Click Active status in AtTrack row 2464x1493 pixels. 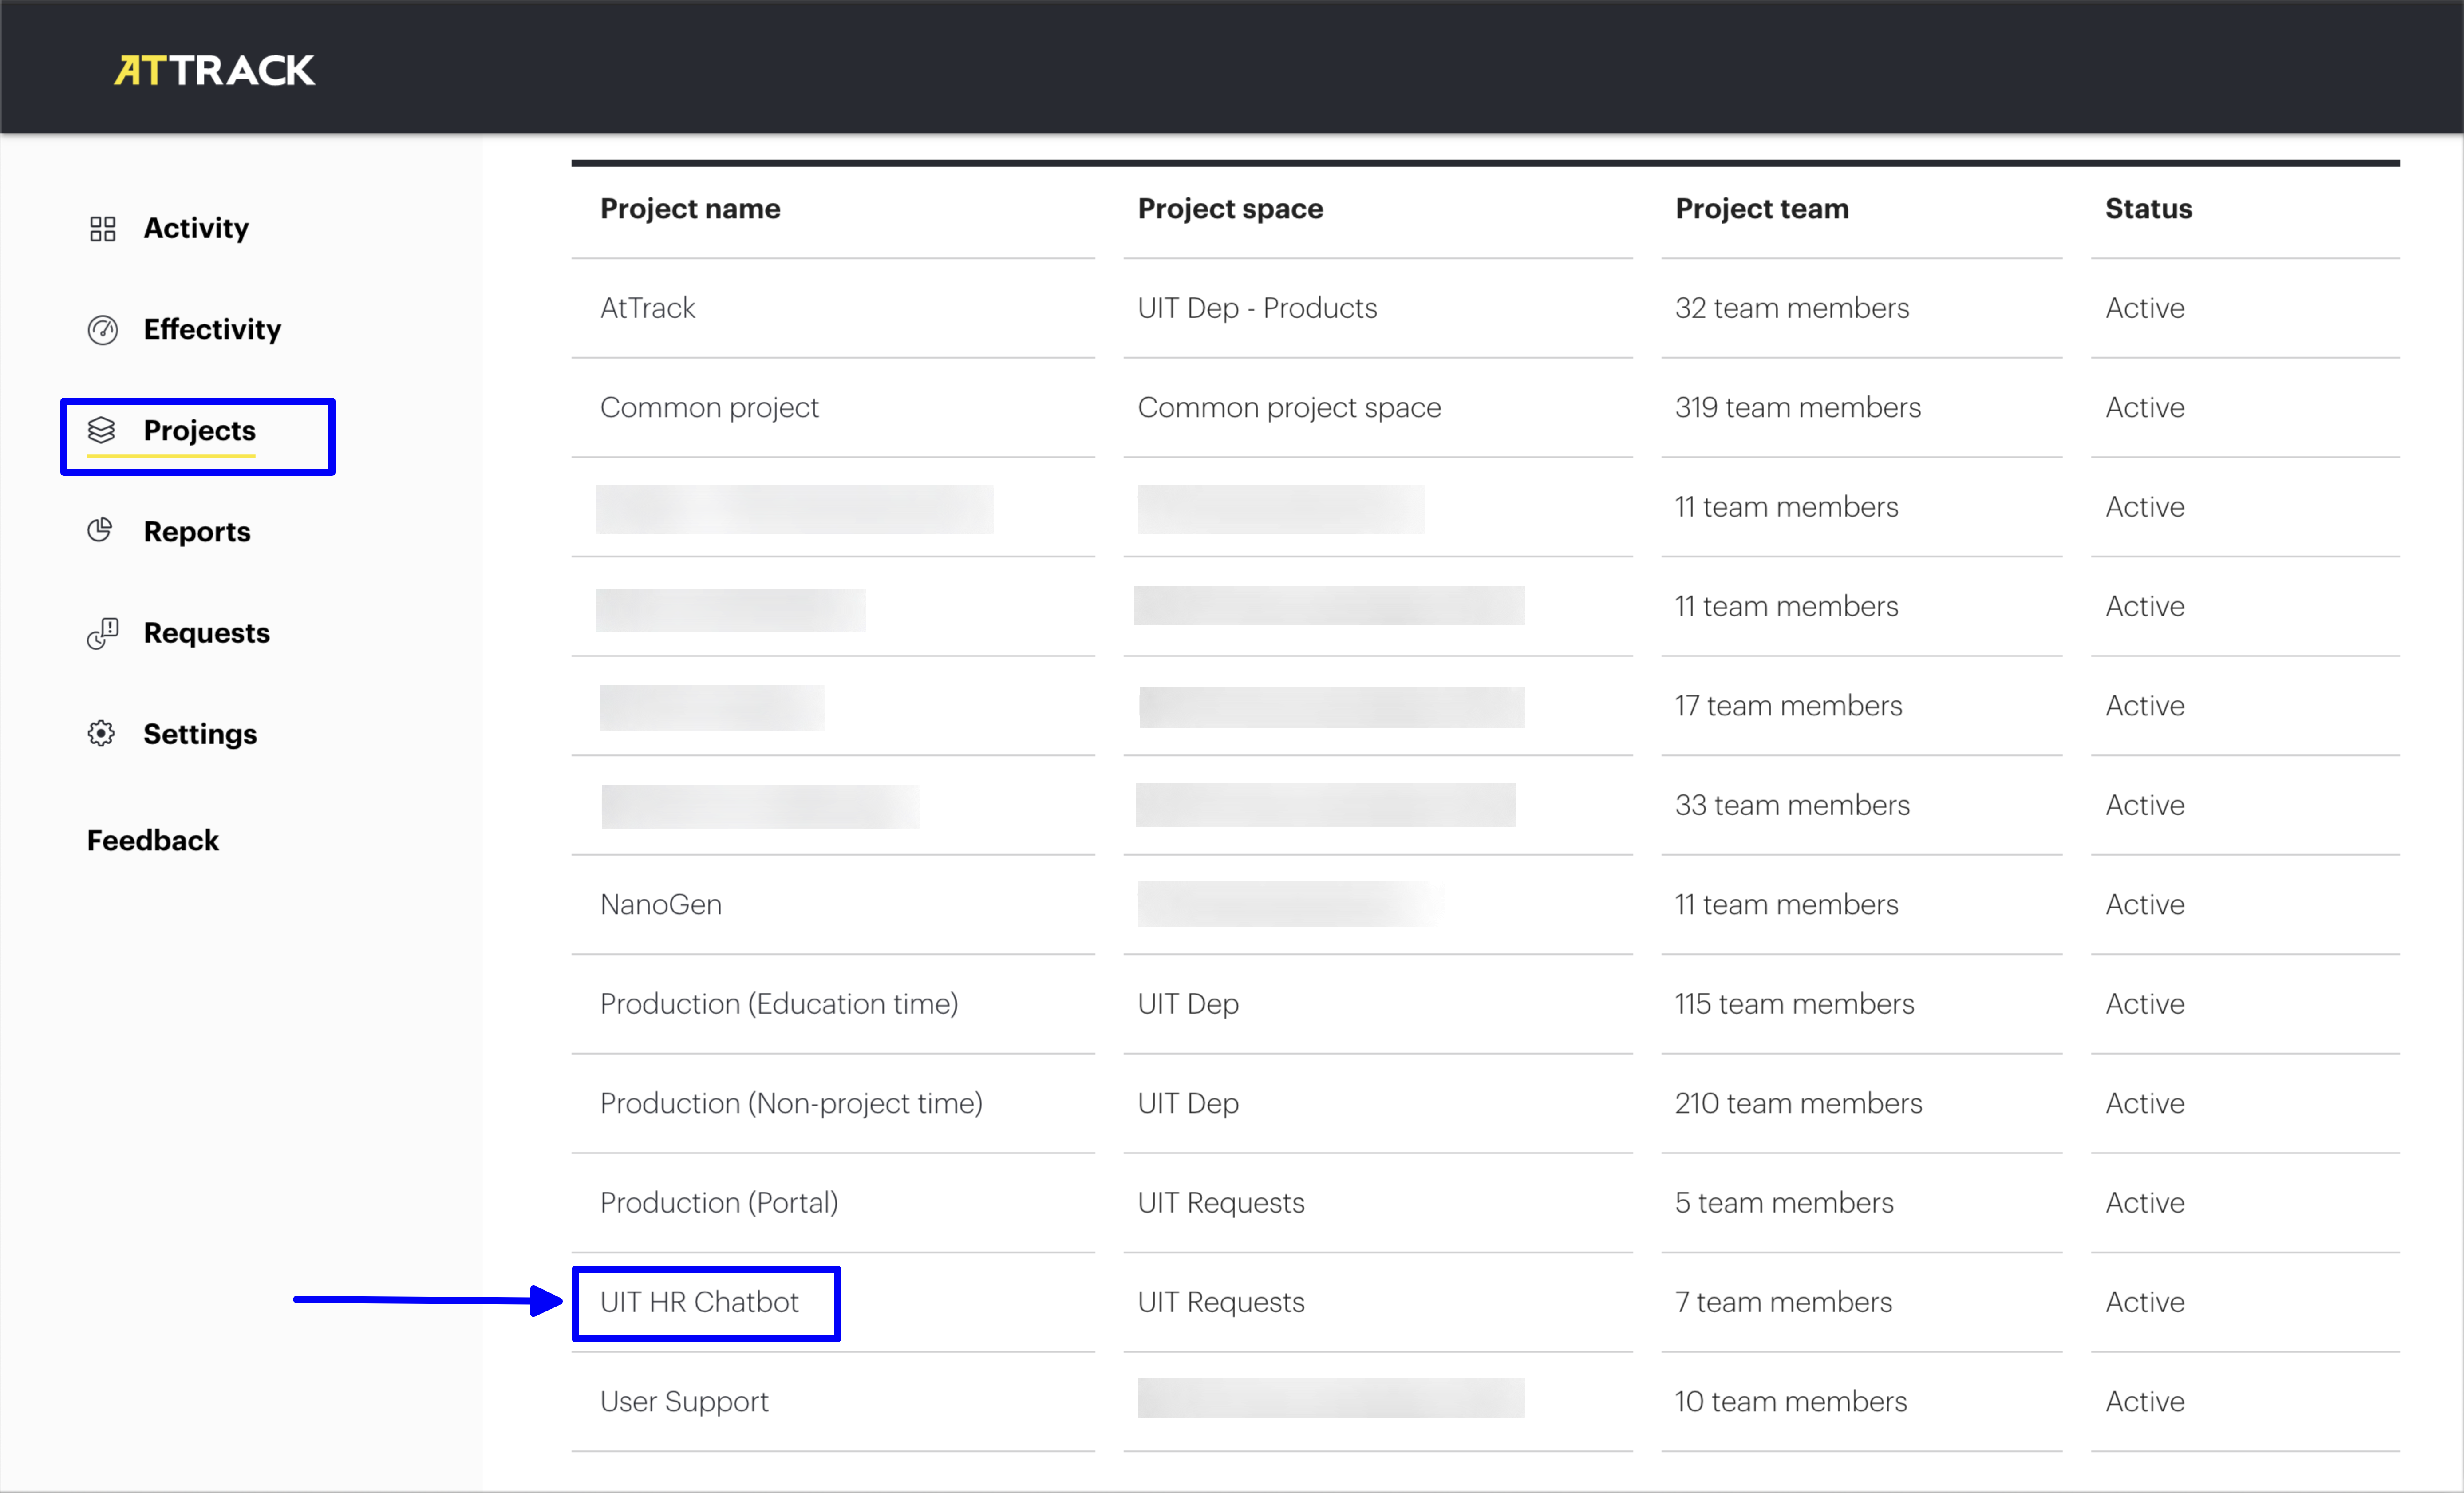(x=2145, y=308)
